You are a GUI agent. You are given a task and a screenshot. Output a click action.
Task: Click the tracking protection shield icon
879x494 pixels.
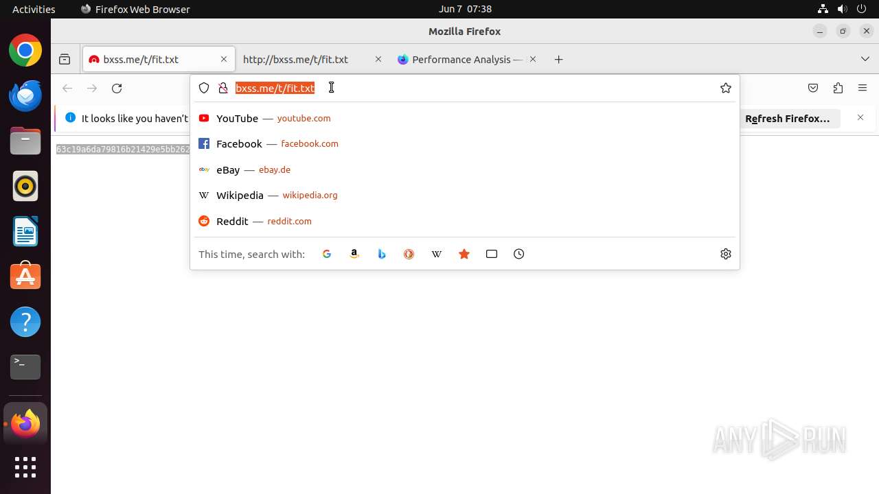204,88
